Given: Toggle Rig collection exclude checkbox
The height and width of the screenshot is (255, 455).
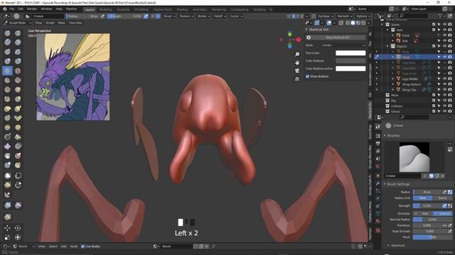Looking at the screenshot, I should coord(434,101).
